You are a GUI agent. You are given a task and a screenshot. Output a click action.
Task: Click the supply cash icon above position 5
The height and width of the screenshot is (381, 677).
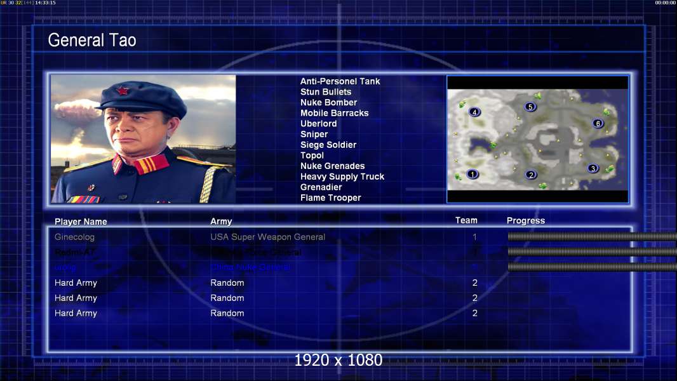(537, 95)
